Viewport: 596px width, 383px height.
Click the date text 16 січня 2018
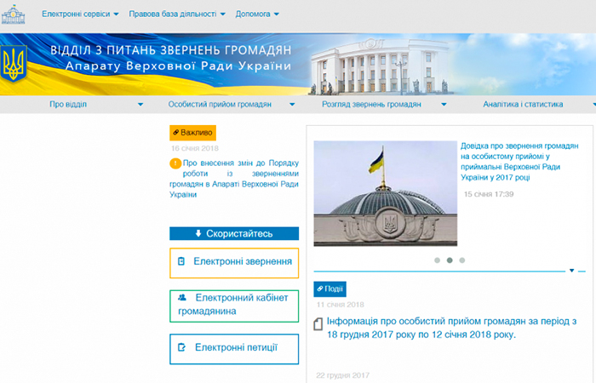coord(195,148)
